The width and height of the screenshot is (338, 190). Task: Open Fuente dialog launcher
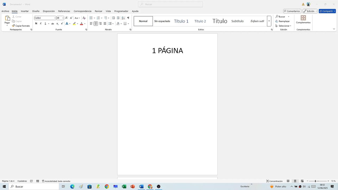tap(86, 30)
